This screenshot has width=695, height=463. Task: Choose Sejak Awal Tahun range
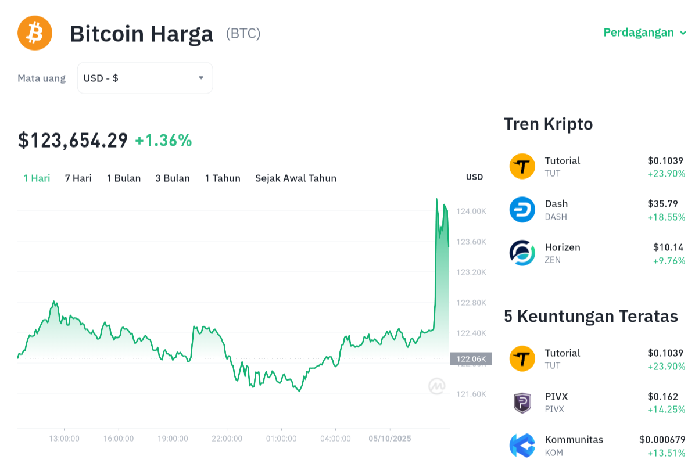[296, 178]
